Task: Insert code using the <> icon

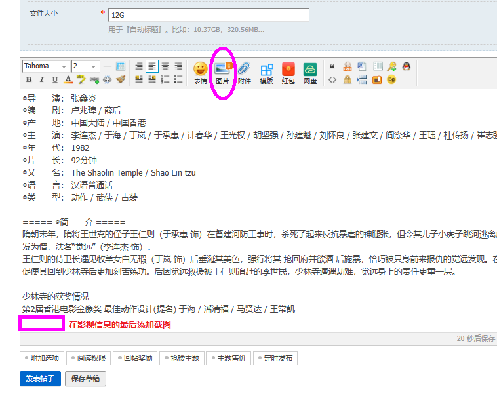Action: [x=332, y=79]
